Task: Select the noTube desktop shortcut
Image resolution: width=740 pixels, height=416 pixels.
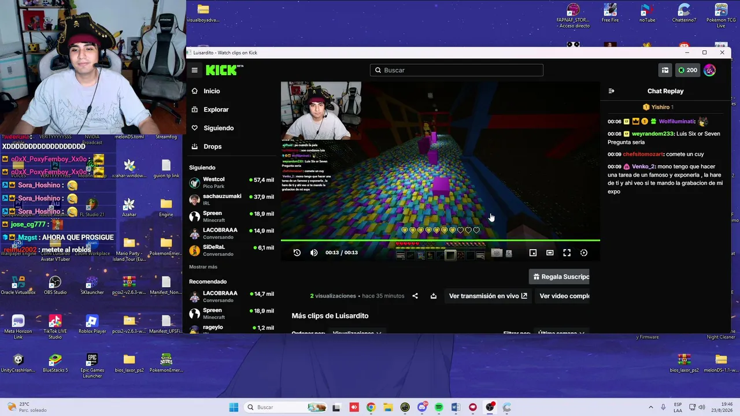Action: tap(647, 13)
